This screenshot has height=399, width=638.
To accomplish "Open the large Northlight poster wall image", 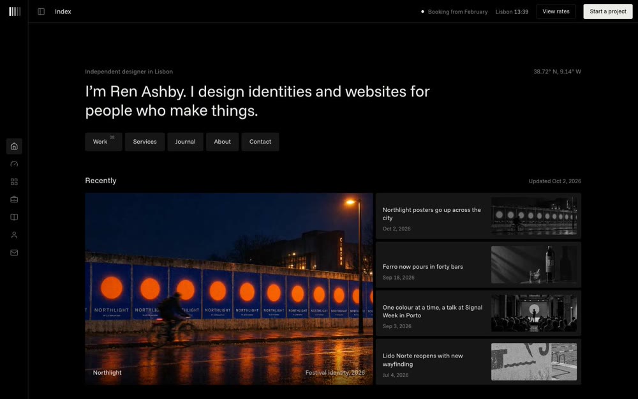I will [x=228, y=289].
